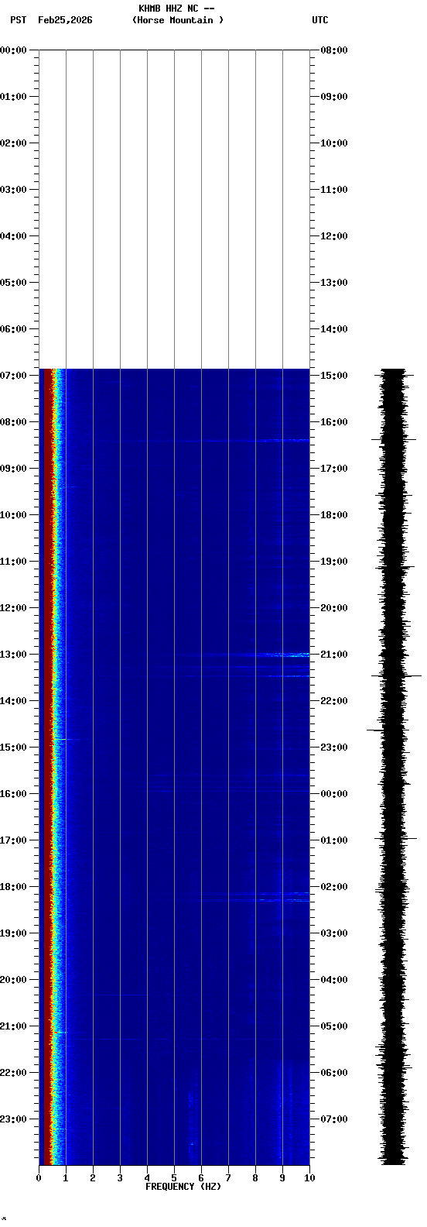The width and height of the screenshot is (427, 1227).
Task: Click the 15:00 UTC time label
Action: 334,376
